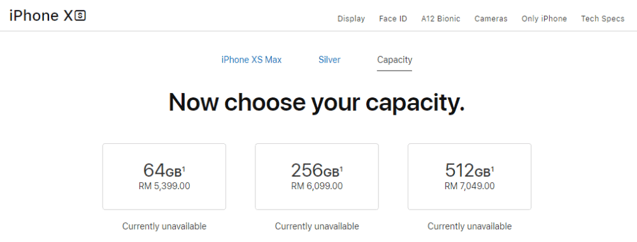Viewport: 637px width, 242px height.
Task: Select the Capacity step tab
Action: tap(394, 60)
